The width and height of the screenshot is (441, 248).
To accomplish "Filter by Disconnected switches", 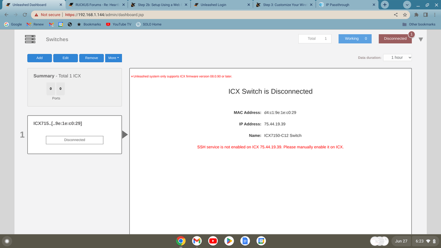I will coord(395,38).
